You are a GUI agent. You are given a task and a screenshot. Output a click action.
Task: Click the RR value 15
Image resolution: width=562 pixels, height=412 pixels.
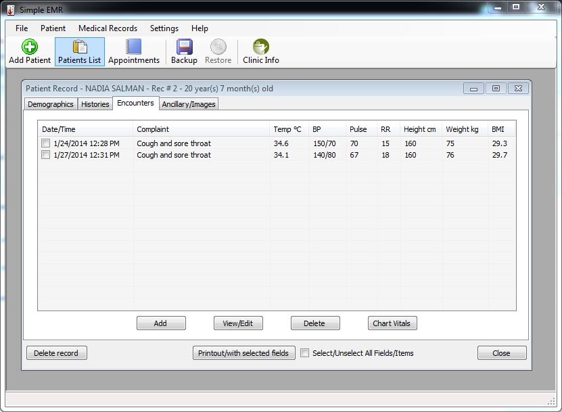tap(385, 143)
